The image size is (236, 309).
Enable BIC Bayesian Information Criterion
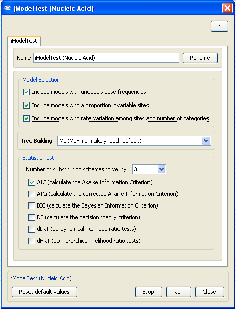pos(32,205)
